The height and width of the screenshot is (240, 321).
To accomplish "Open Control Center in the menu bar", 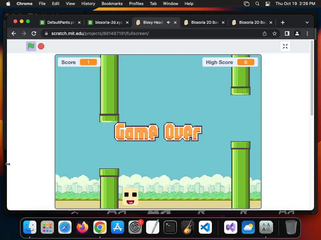I will (x=268, y=4).
